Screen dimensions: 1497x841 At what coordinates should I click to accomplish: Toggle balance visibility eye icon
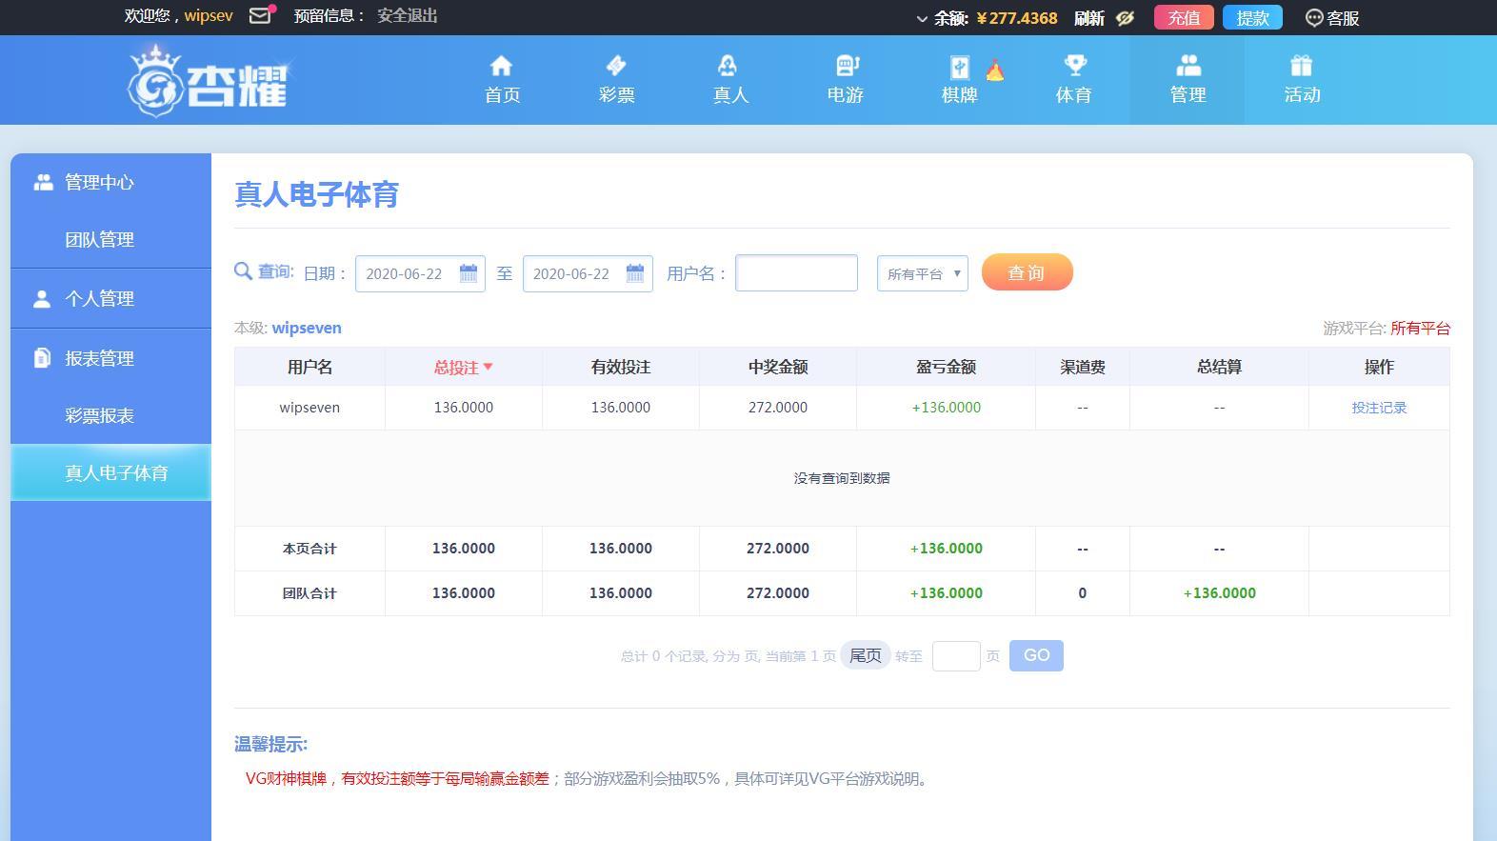pos(1125,18)
